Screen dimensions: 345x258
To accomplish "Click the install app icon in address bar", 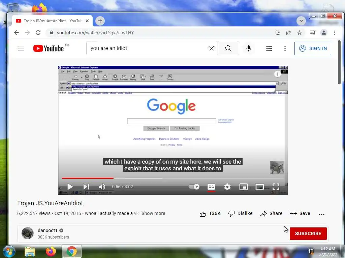I will point(278,33).
